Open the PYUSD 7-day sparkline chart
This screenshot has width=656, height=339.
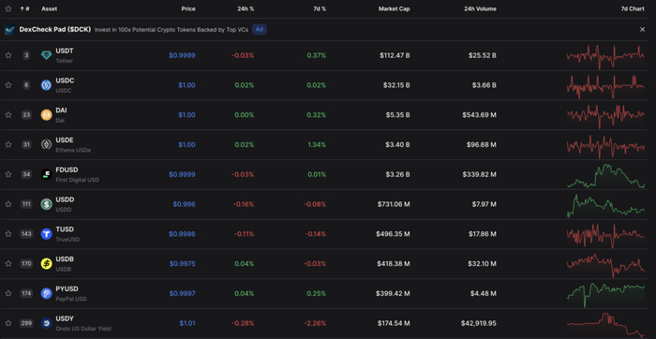[605, 294]
